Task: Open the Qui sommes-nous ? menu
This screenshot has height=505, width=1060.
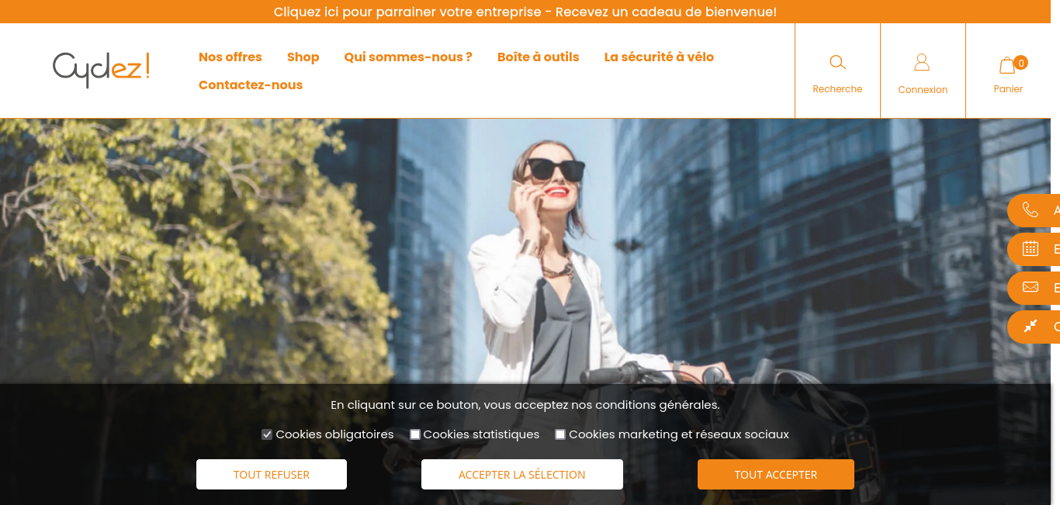Action: point(408,57)
